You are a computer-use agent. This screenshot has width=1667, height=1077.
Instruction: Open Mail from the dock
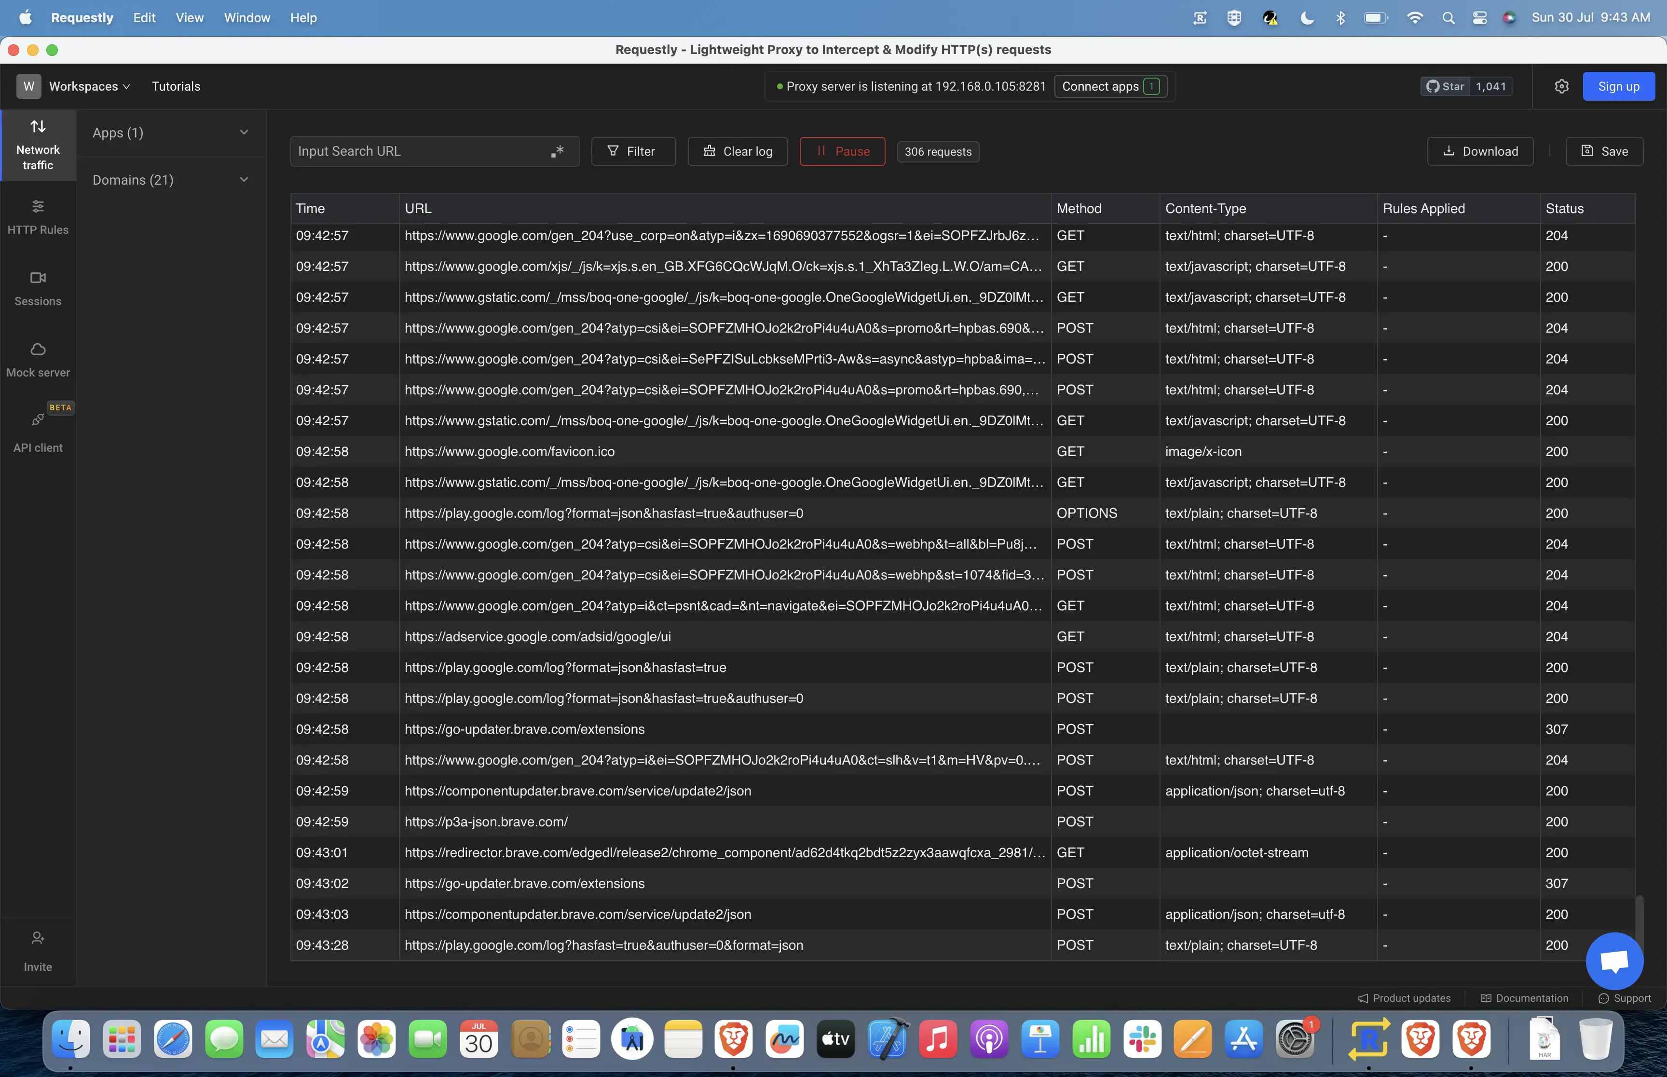(275, 1039)
